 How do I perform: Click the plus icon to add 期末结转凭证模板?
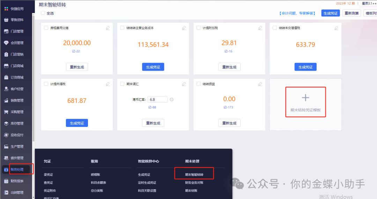tap(305, 98)
